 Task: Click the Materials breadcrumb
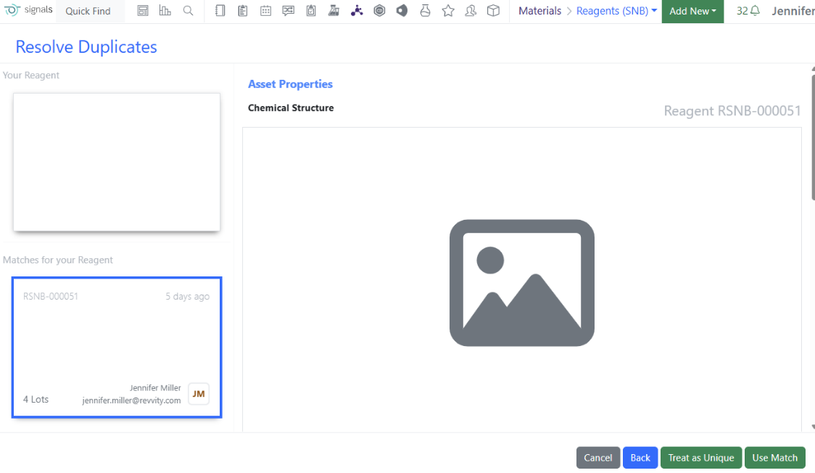pos(539,11)
